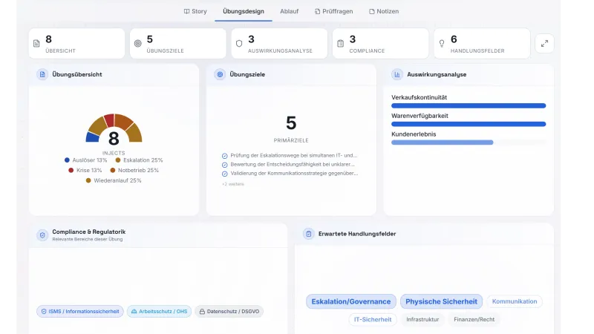The height and width of the screenshot is (334, 594).
Task: Toggle the check circle for Validierung der Kommunikationsstrategie
Action: tap(225, 174)
